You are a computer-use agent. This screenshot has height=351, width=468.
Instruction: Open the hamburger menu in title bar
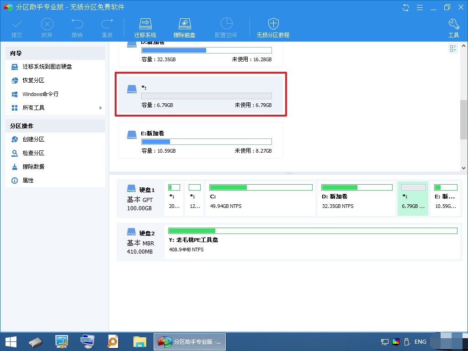point(420,7)
